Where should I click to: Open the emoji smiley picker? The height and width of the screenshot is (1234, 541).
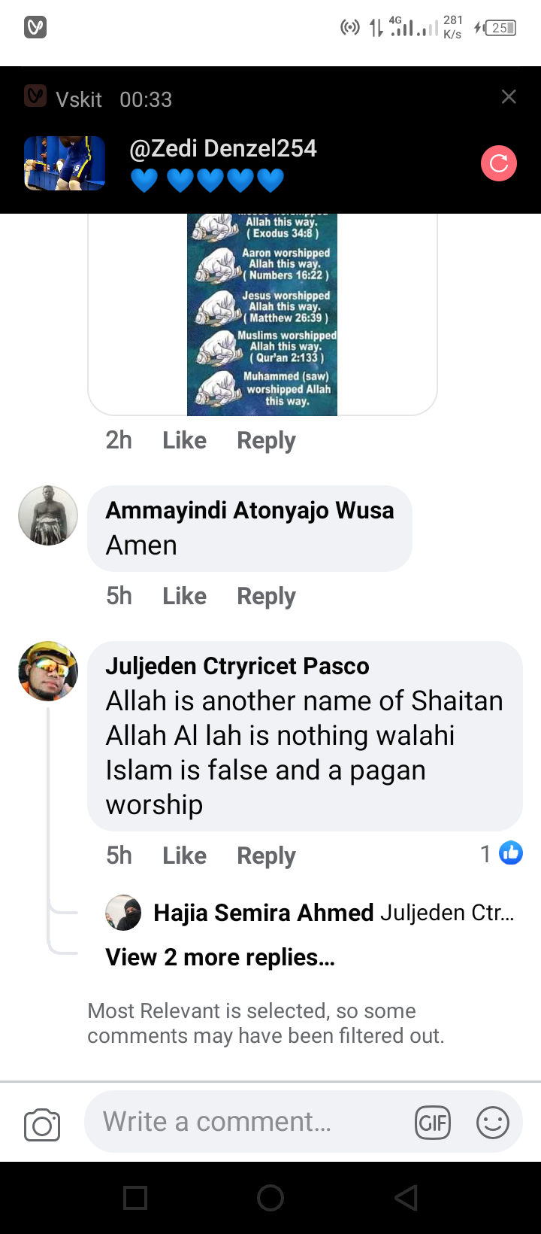click(x=493, y=1123)
